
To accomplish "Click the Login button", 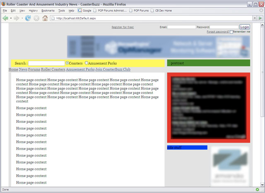I will pyautogui.click(x=245, y=27).
